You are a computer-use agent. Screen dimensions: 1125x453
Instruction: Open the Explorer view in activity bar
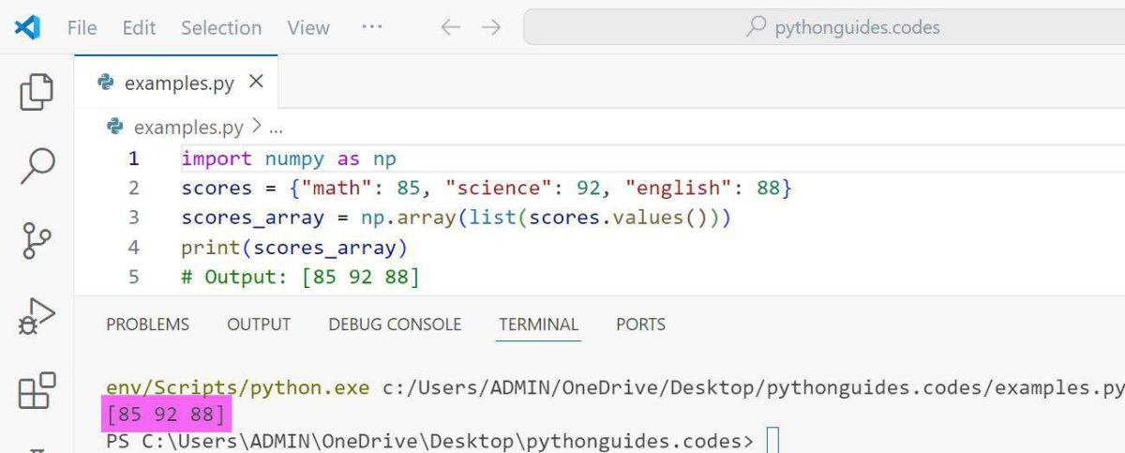coord(37,91)
